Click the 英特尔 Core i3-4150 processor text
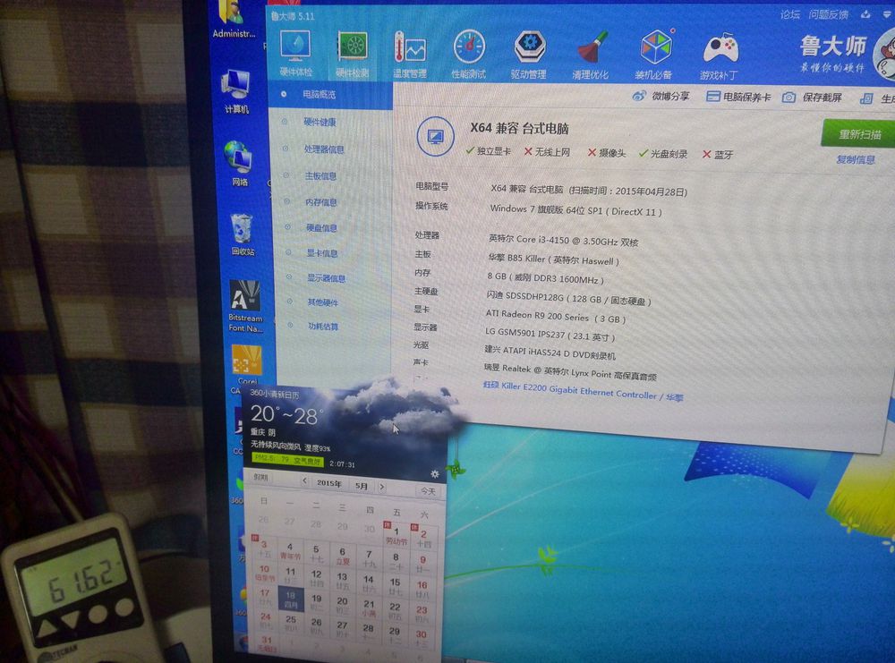Image resolution: width=895 pixels, height=663 pixels. pos(563,240)
